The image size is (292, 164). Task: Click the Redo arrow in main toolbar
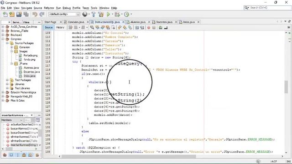(42, 14)
